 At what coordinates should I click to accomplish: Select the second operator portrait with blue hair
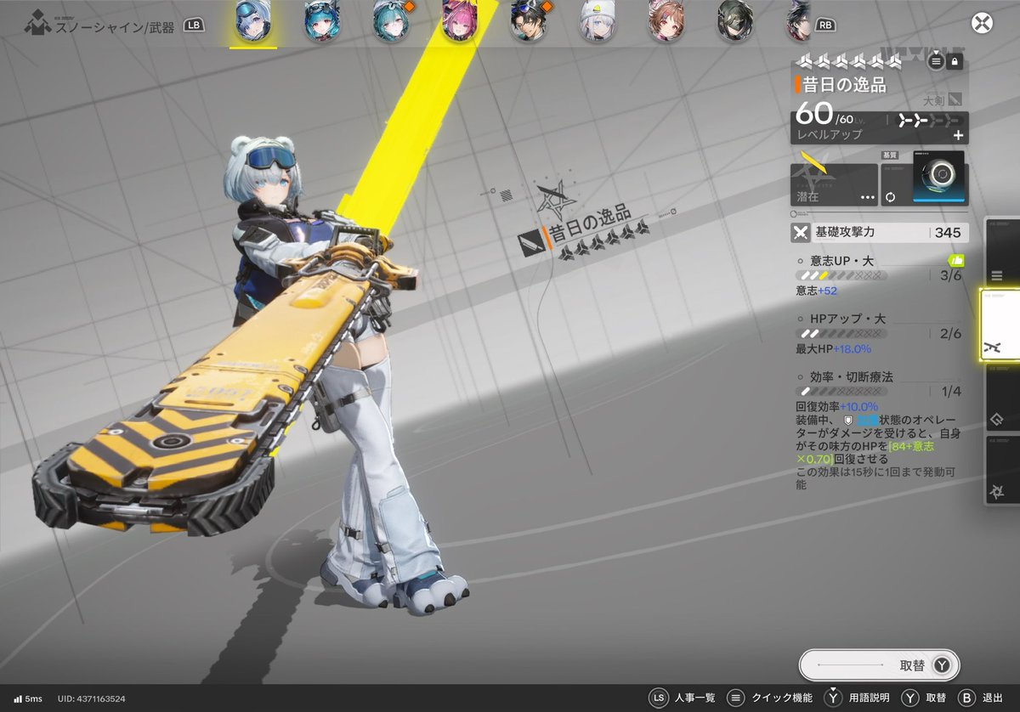tap(323, 22)
